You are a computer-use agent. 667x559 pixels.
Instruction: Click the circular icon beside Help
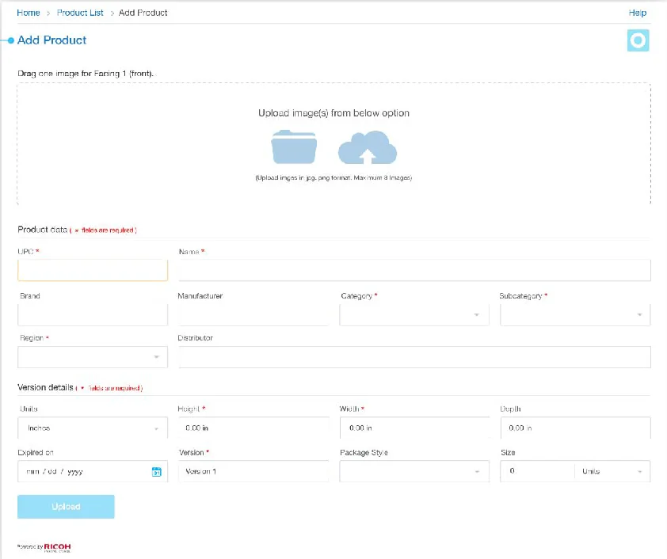coord(638,40)
